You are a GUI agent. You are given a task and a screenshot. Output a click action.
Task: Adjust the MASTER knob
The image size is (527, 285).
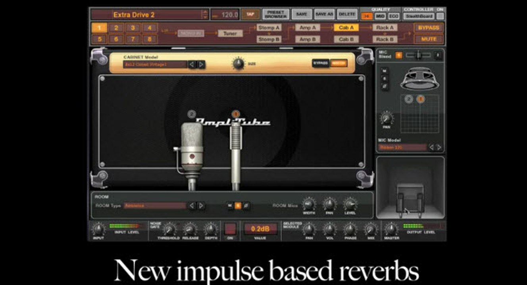[391, 229]
